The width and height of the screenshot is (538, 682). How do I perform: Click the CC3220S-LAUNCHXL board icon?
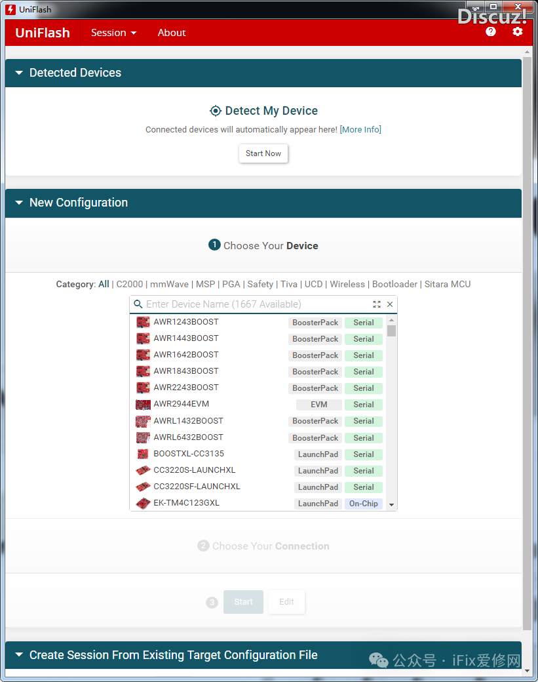[x=143, y=470]
